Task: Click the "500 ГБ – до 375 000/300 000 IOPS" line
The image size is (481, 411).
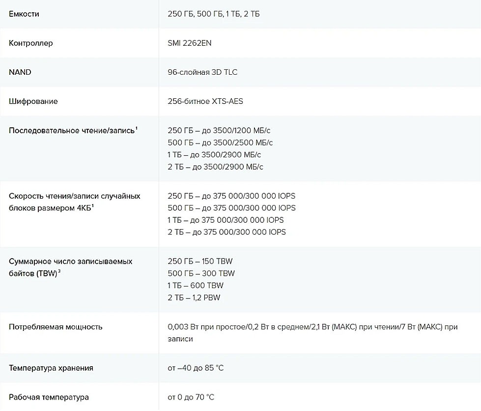Action: 231,208
